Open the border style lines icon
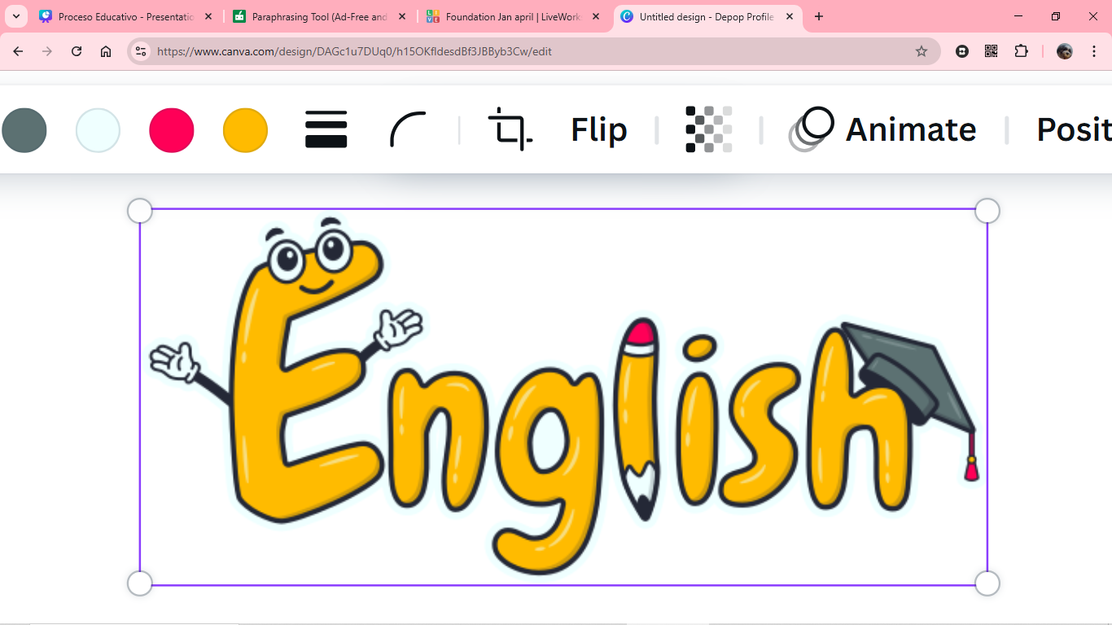Viewport: 1112px width, 625px height. 326,130
